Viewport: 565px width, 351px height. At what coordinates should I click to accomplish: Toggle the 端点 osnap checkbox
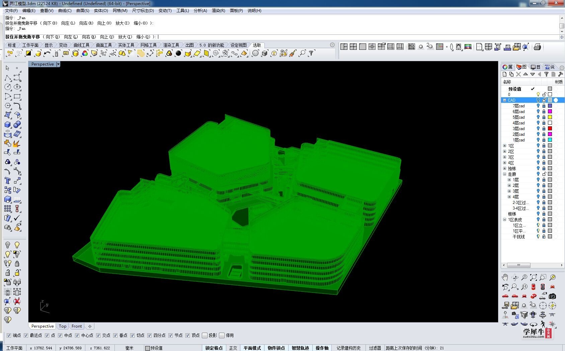[x=9, y=335]
